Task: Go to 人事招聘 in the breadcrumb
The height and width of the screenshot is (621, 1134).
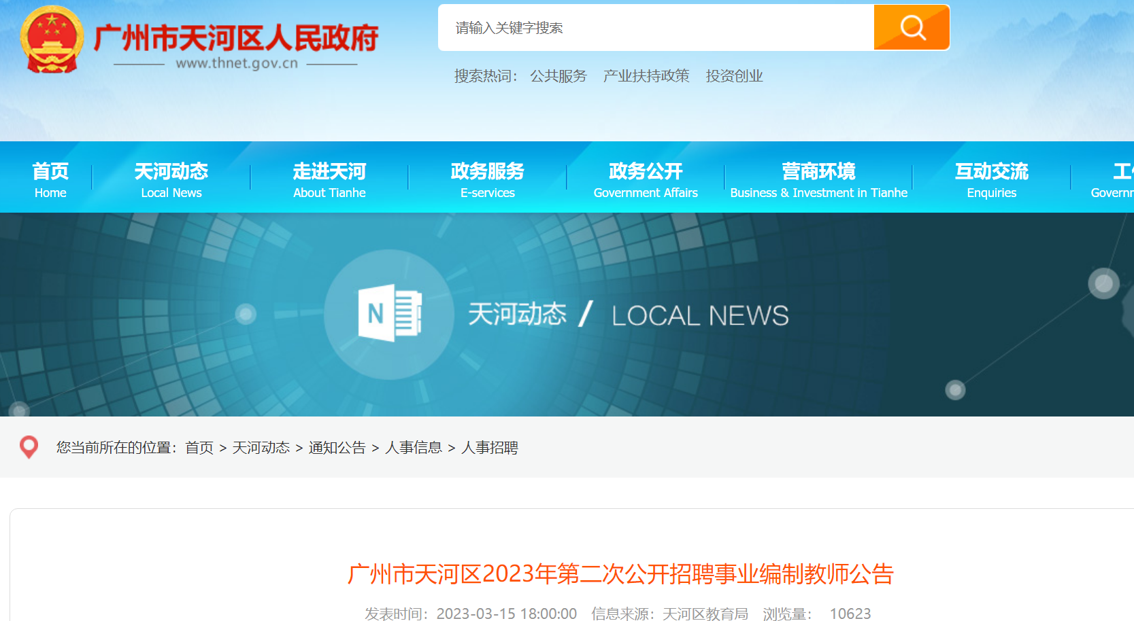Action: coord(490,448)
